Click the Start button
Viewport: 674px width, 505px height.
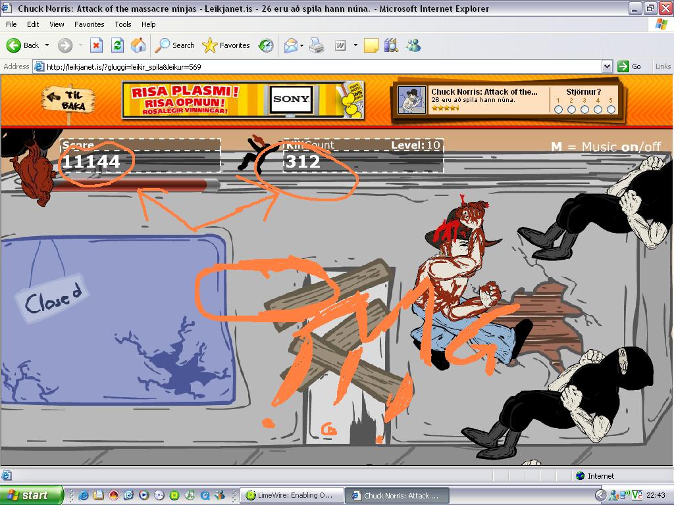coord(32,495)
